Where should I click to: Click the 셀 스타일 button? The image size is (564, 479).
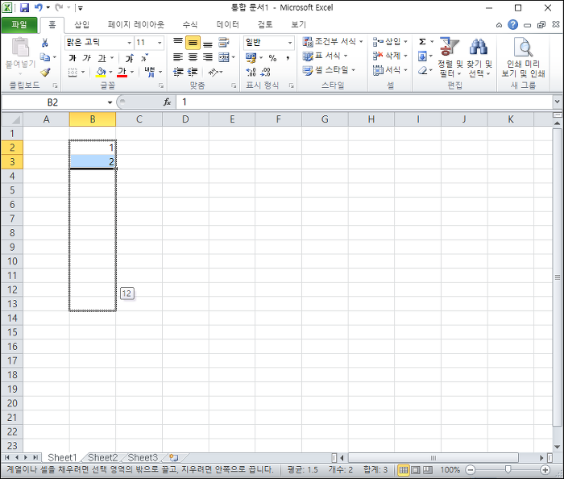(x=329, y=70)
